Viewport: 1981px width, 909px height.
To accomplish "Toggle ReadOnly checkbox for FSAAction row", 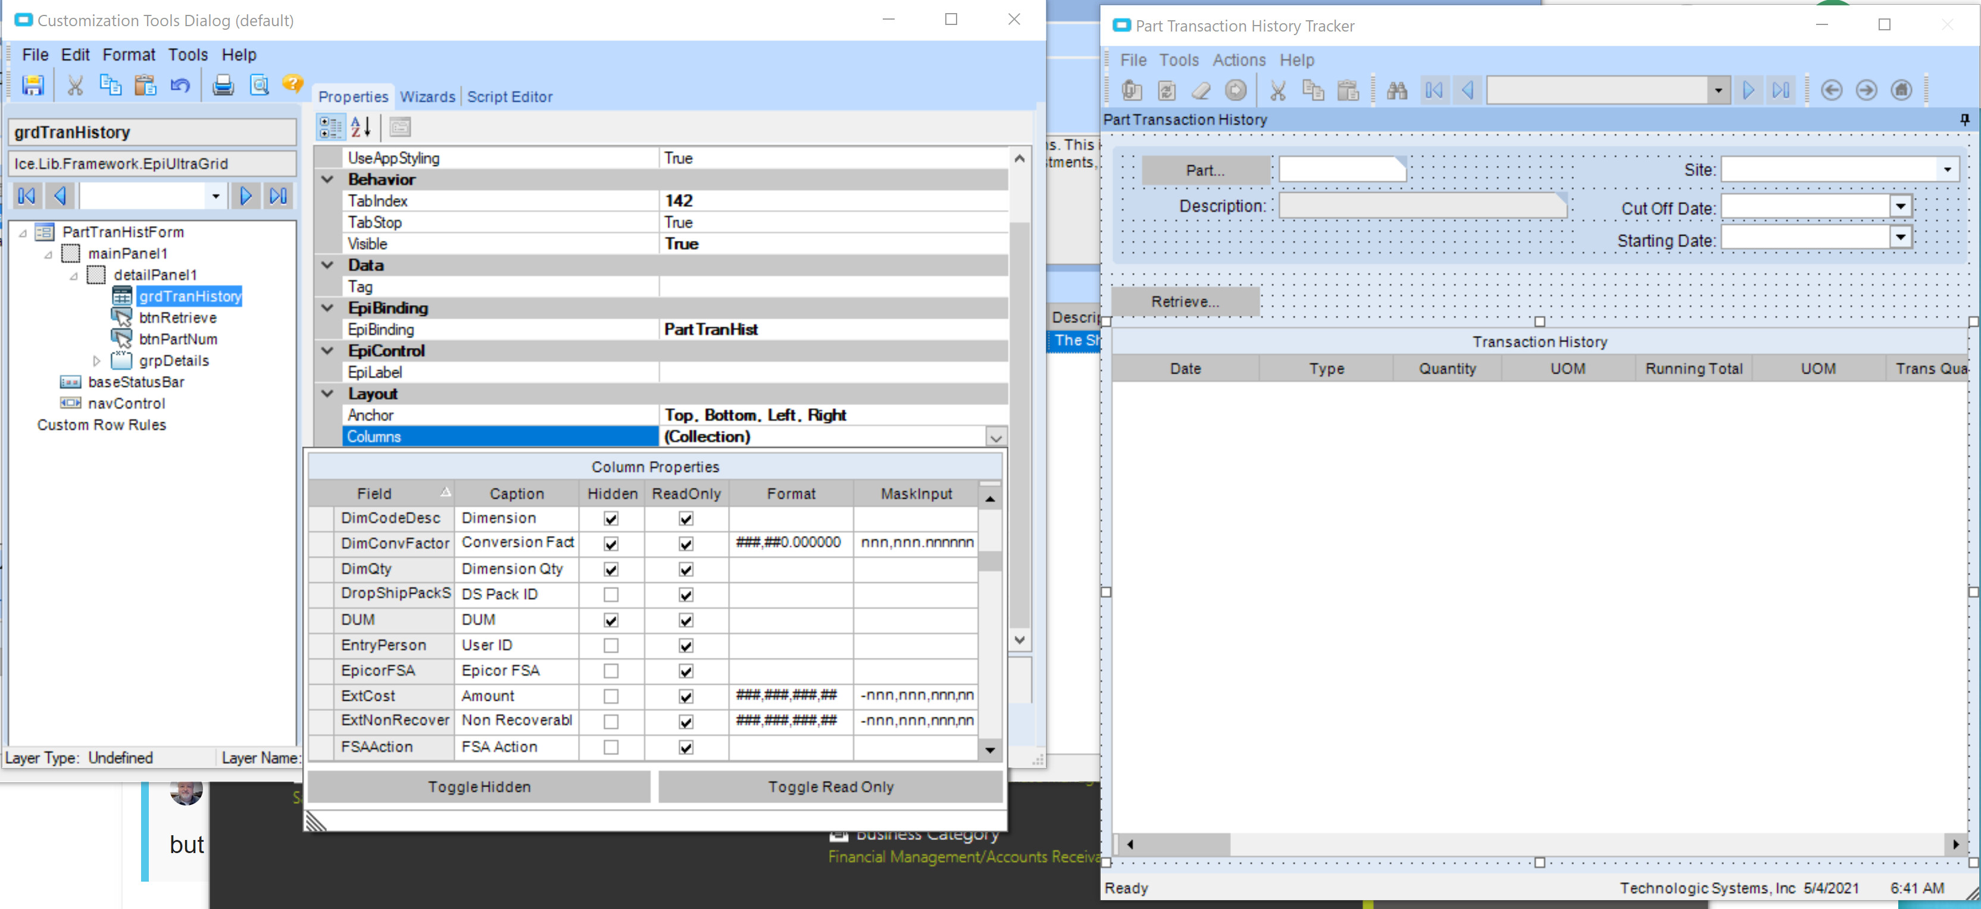I will 686,747.
